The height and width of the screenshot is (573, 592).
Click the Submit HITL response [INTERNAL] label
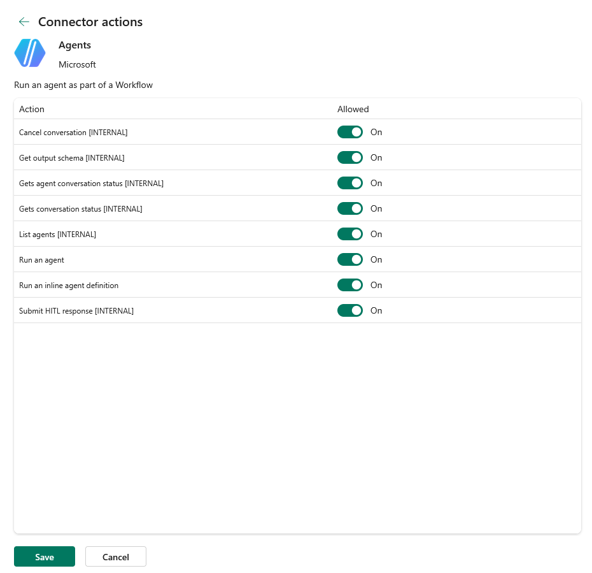[x=76, y=311]
